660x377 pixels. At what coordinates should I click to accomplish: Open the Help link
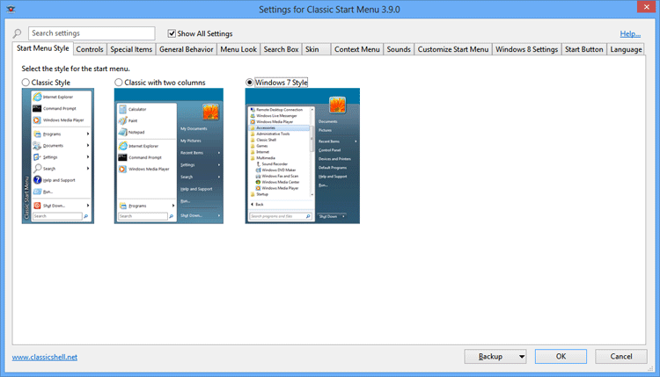[629, 33]
